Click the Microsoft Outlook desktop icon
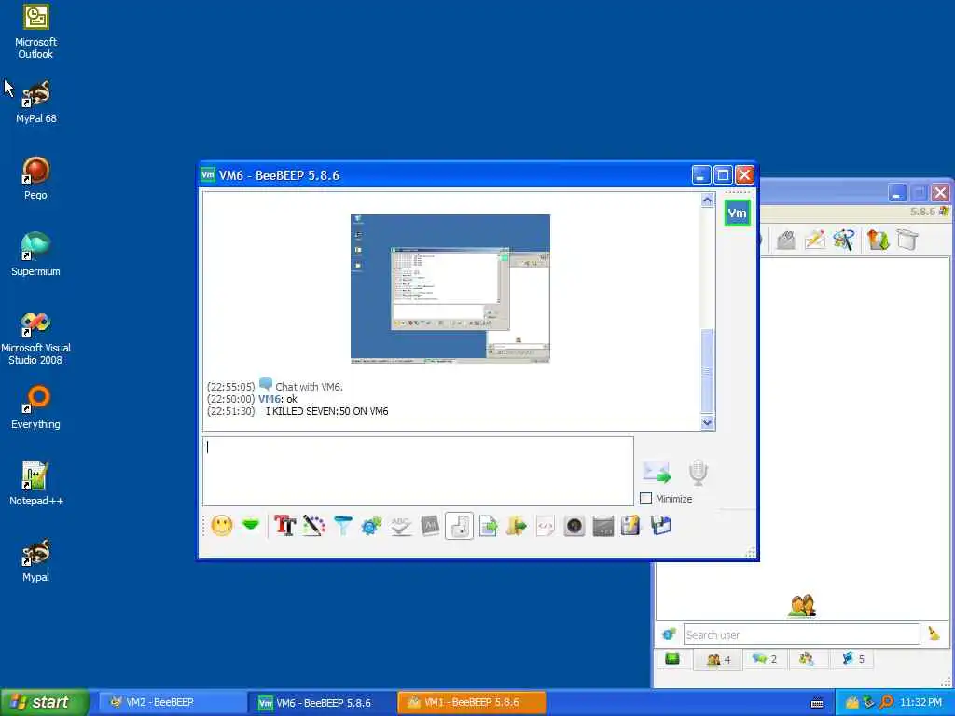955x716 pixels. pyautogui.click(x=36, y=31)
